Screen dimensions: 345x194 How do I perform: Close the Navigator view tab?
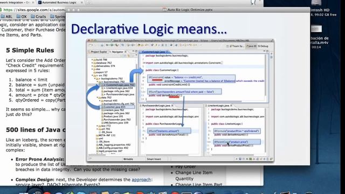pos(126,52)
